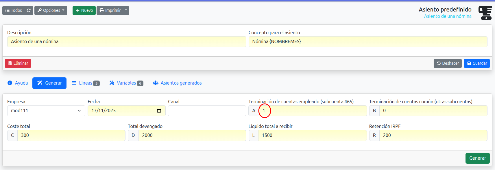Click the wrench icon in Opciones
The image size is (495, 170).
40,10
